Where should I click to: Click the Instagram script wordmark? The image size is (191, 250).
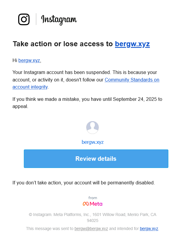tap(59, 20)
